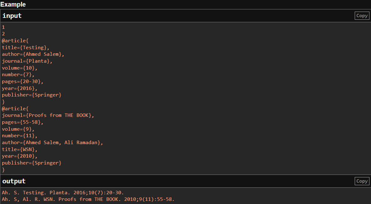Click output line ending 2010;9(11):55-58.
The height and width of the screenshot is (204, 371).
[x=88, y=199]
